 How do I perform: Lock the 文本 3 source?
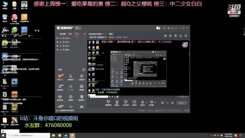coord(60,38)
